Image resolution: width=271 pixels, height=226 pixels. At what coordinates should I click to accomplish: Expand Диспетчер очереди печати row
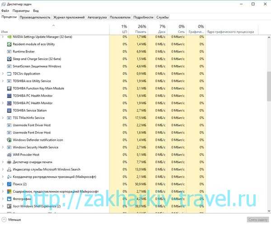click(3, 162)
